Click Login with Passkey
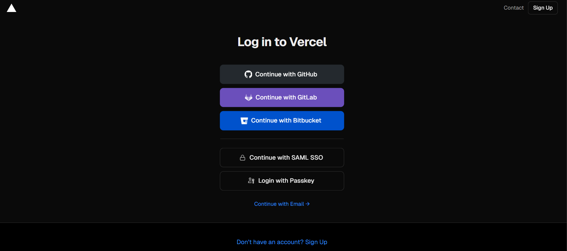Viewport: 567px width, 251px height. tap(281, 181)
